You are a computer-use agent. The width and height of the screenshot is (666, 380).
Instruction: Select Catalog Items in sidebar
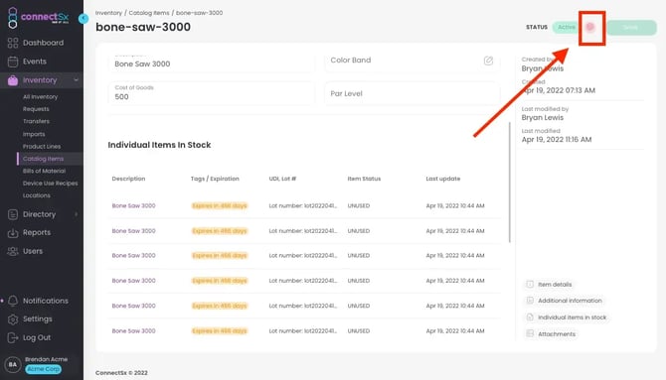pyautogui.click(x=43, y=159)
